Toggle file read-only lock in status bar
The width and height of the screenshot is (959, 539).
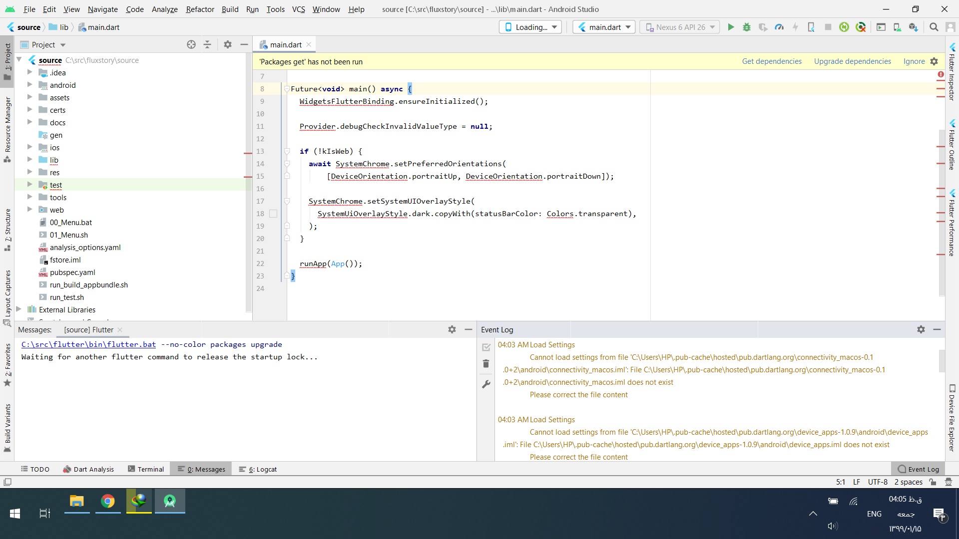pyautogui.click(x=933, y=482)
